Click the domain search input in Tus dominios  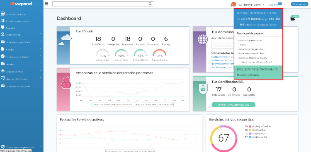223,46
